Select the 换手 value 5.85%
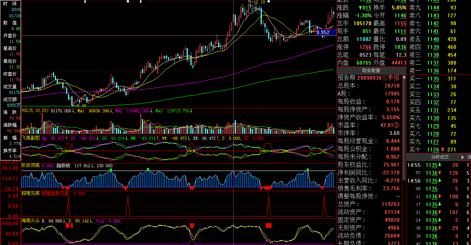 pyautogui.click(x=399, y=8)
